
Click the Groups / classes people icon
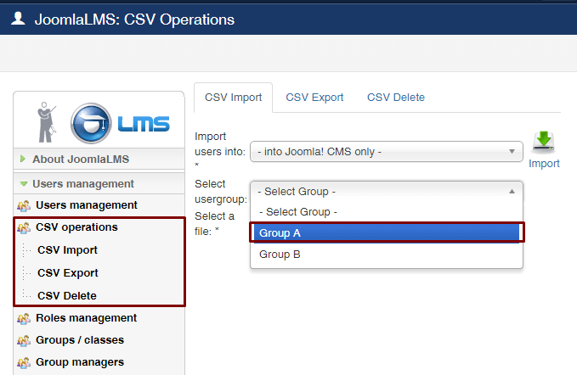[x=24, y=341]
